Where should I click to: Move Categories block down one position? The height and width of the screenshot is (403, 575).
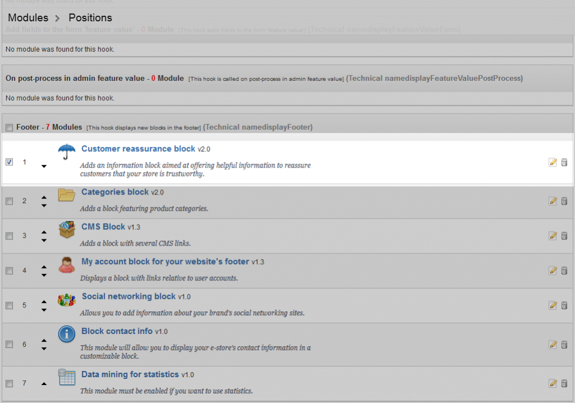click(x=44, y=206)
